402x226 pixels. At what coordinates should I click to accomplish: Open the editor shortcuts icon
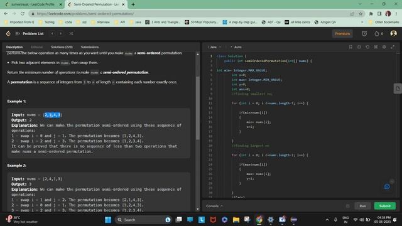pyautogui.click(x=376, y=47)
